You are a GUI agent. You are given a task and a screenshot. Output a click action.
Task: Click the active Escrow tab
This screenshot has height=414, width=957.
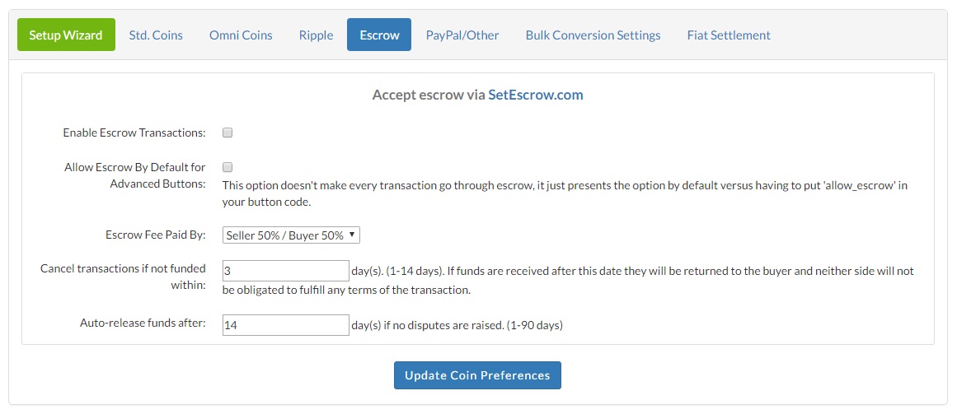coord(379,35)
